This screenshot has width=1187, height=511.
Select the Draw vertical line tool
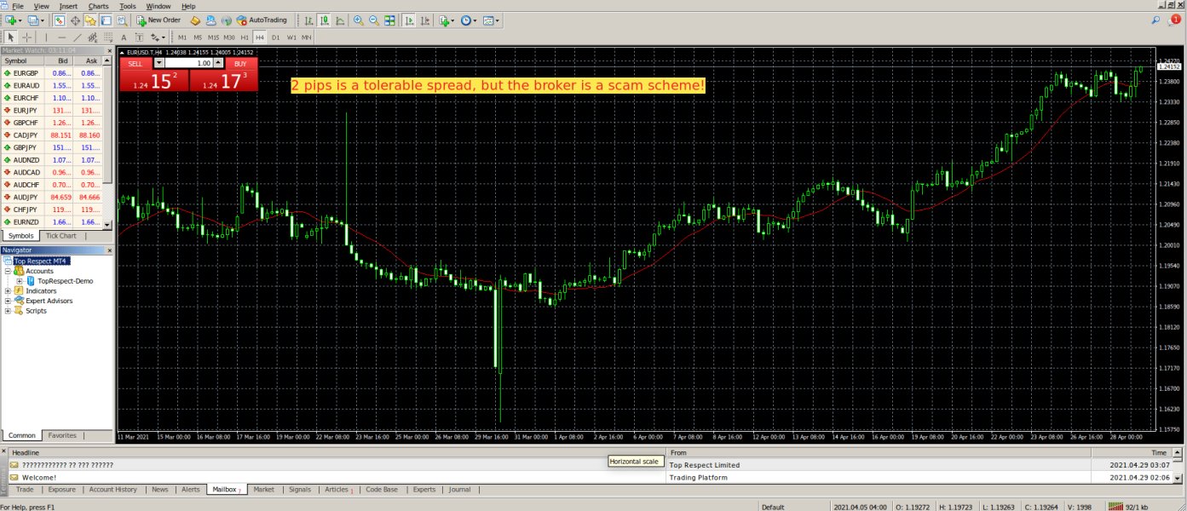pos(46,37)
